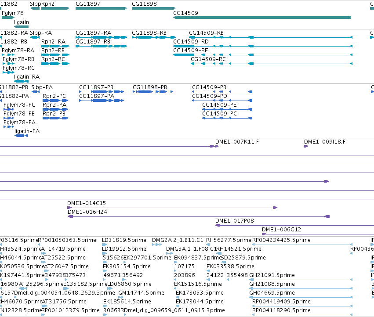
Task: Click the ligatin gene label
Action: pos(22,22)
